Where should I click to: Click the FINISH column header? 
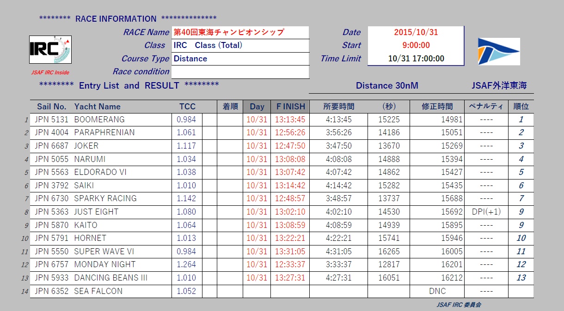tap(291, 107)
